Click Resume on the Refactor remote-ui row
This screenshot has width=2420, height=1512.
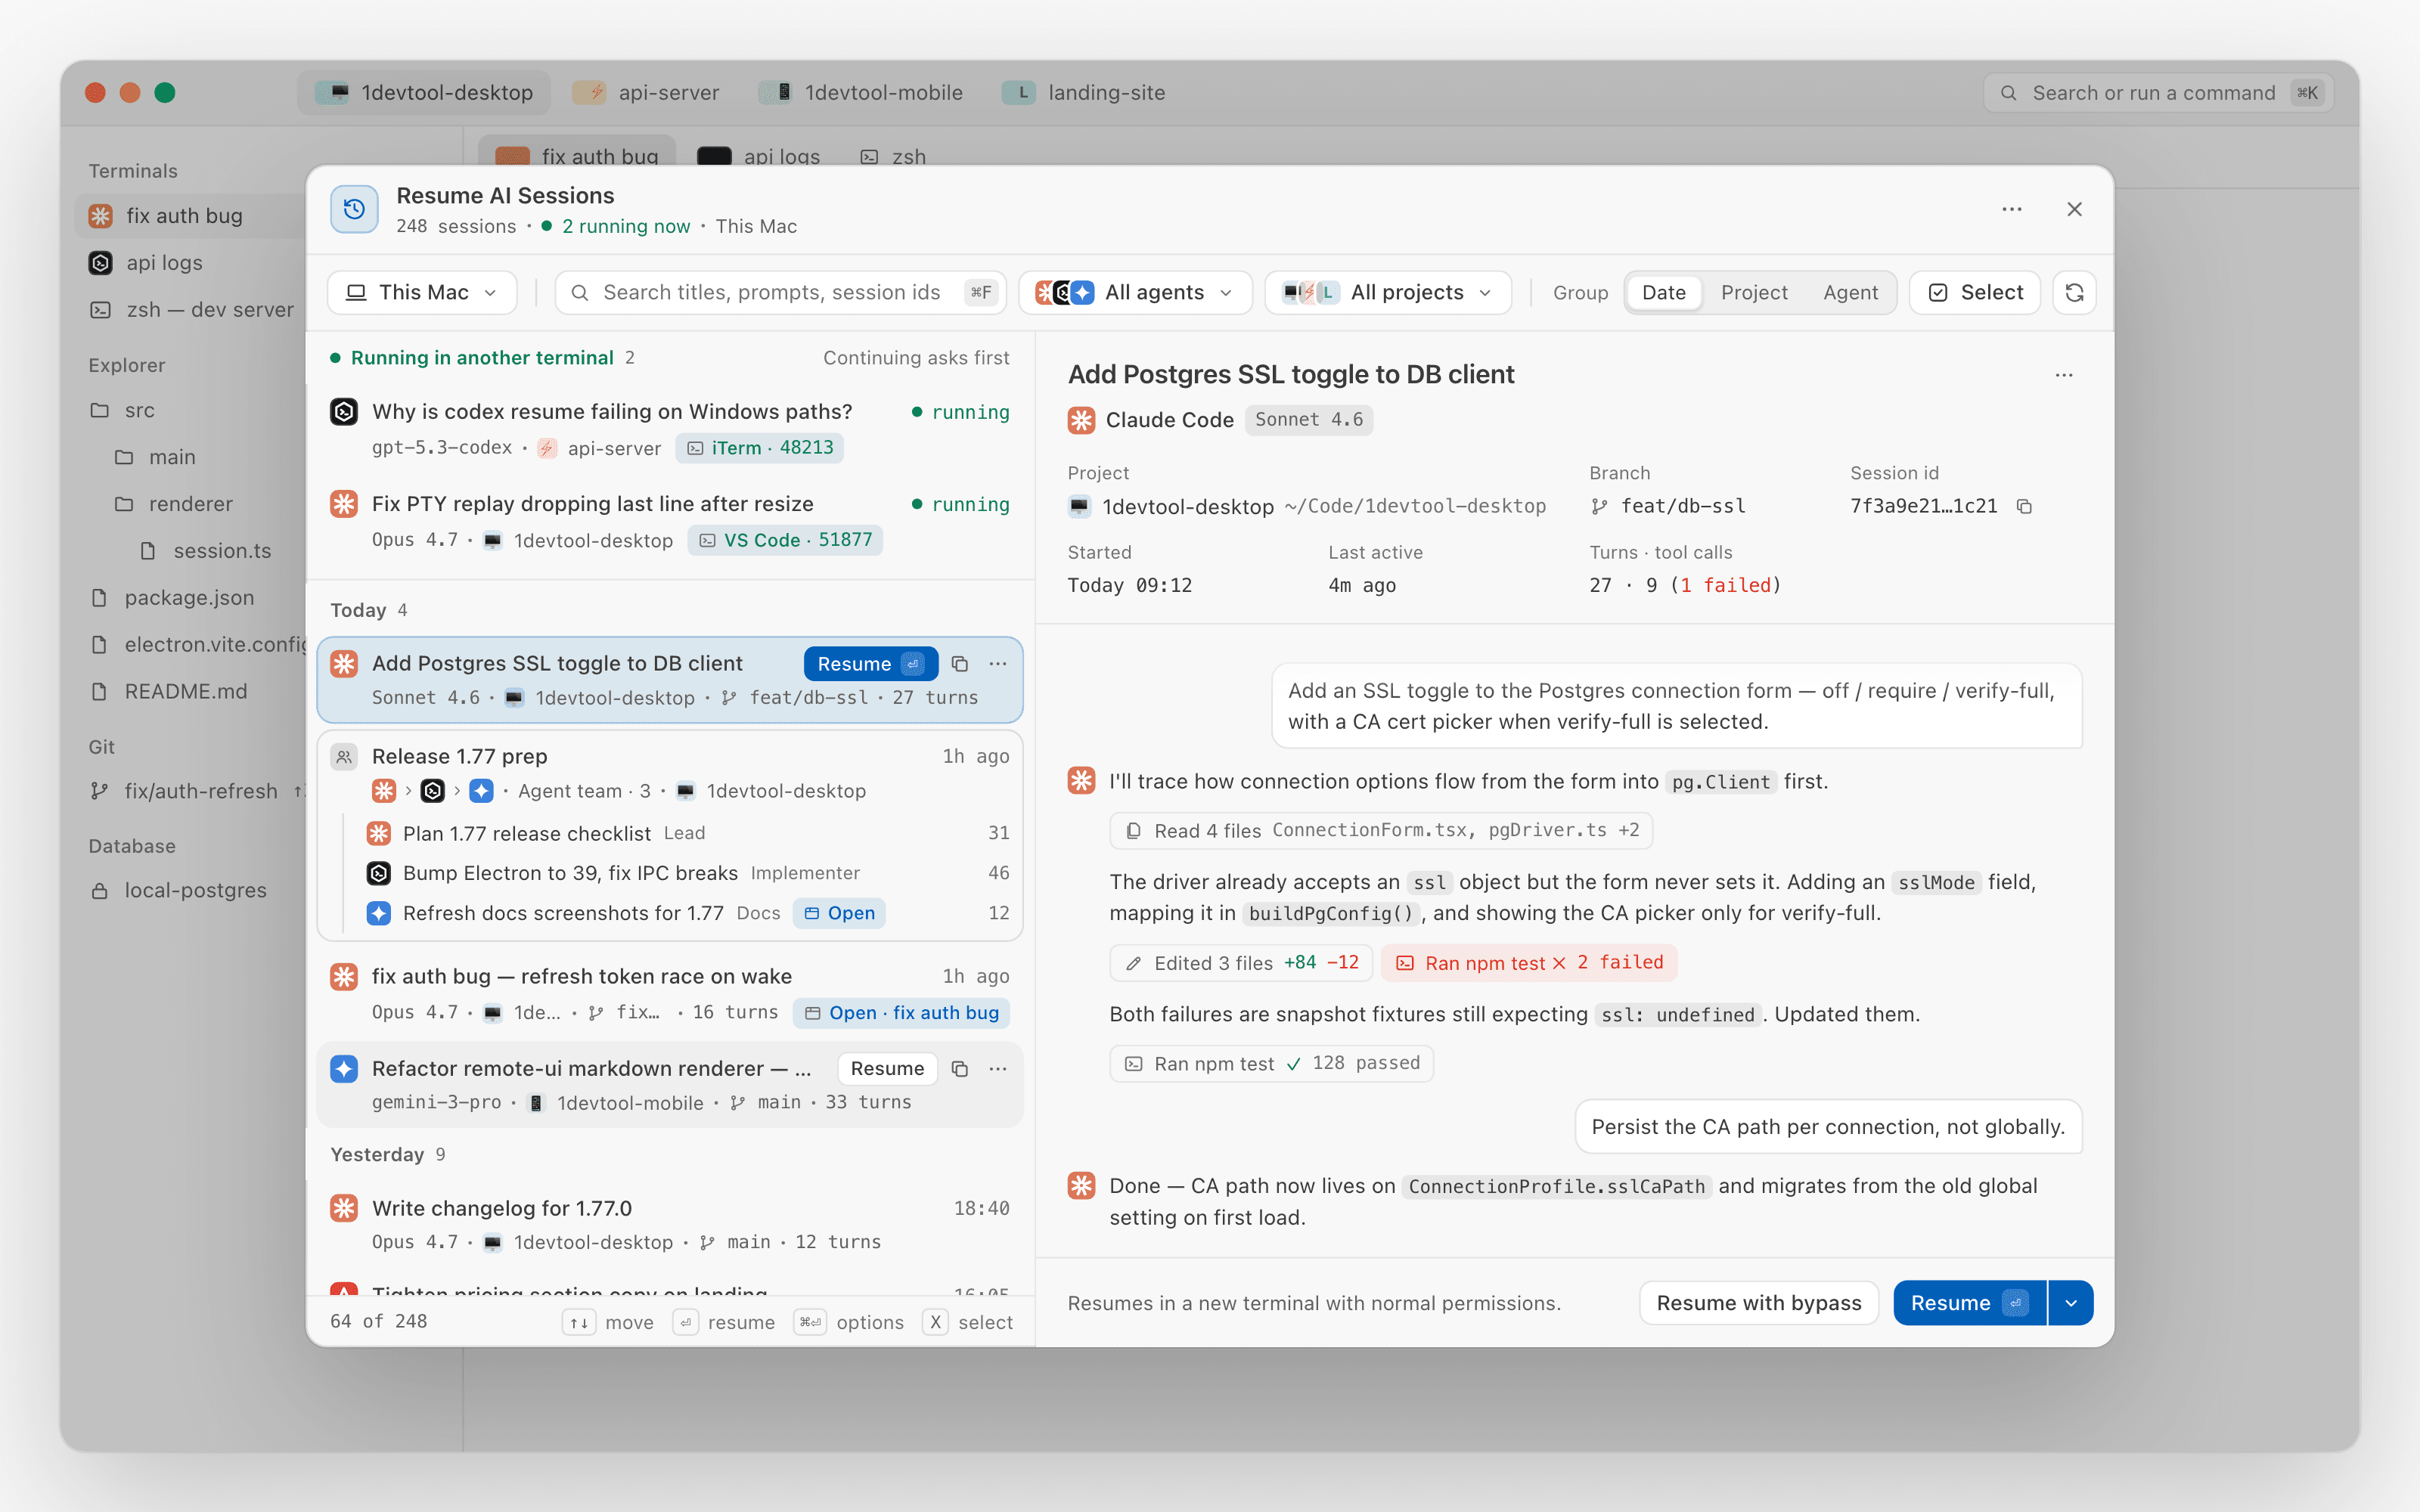[887, 1069]
